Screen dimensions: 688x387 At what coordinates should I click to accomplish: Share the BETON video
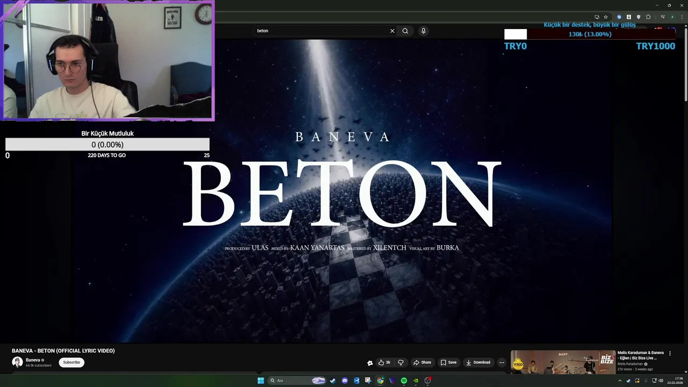422,362
